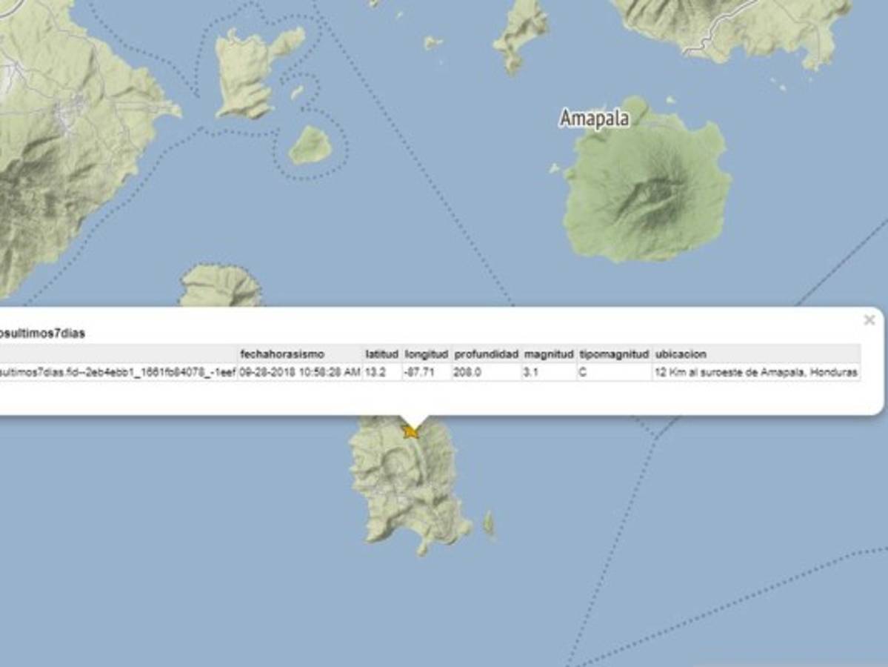
Task: Click the tipomagnitud value C
Action: (581, 373)
